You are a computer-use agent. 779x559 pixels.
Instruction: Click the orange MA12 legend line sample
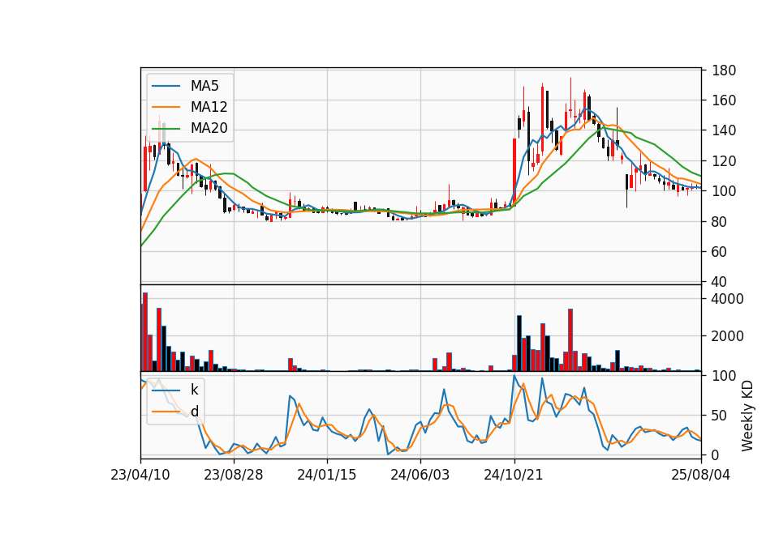click(166, 107)
